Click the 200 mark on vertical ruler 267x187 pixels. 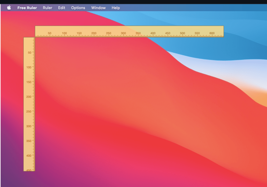29,97
